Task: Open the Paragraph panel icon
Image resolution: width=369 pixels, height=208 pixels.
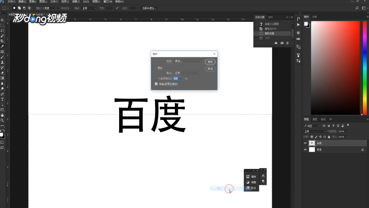Action: [263, 181]
